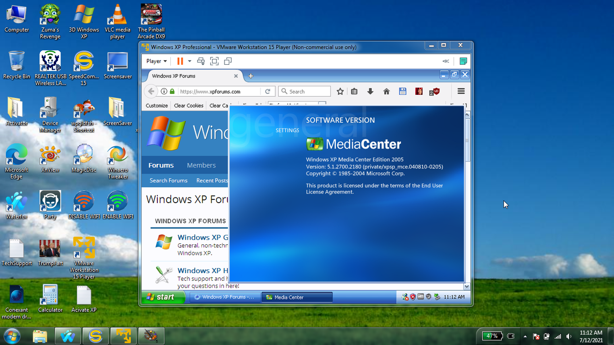
Task: Open XnView desktop shortcut
Action: (x=50, y=159)
